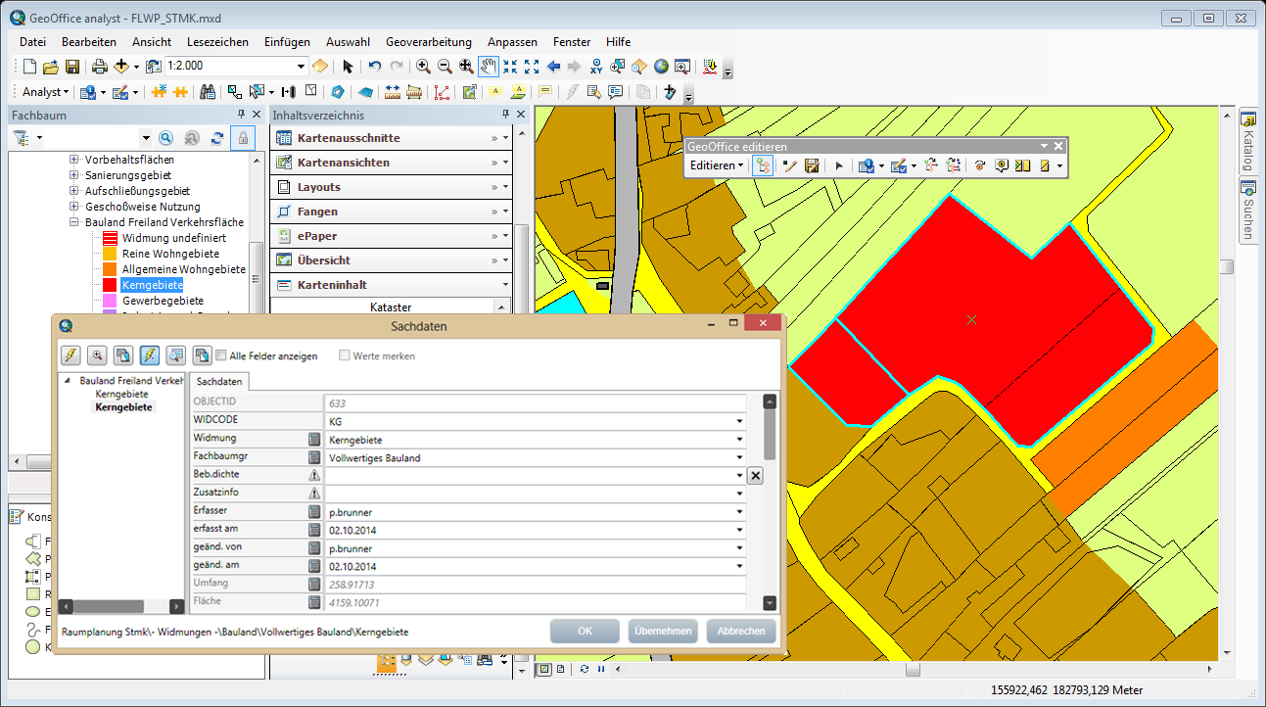Click the red Kerngebiete color swatch
Viewport: 1266px width, 707px height.
(110, 285)
